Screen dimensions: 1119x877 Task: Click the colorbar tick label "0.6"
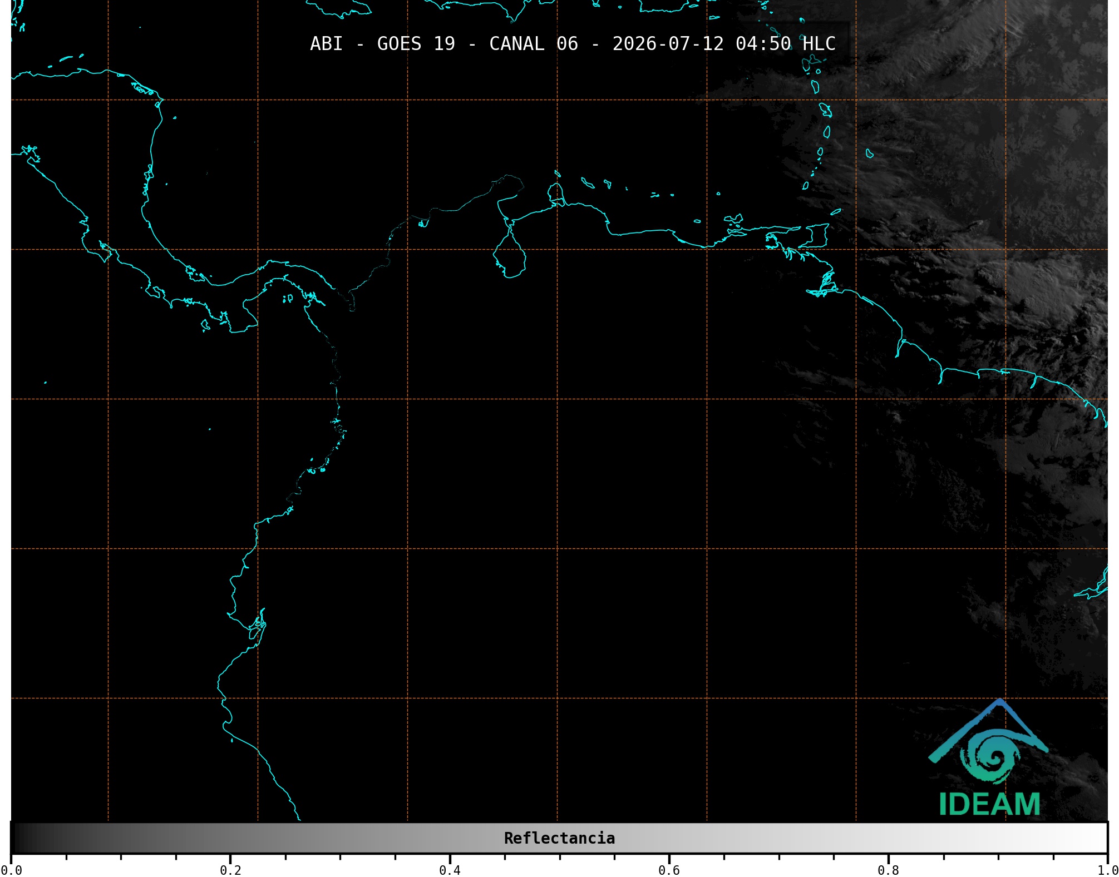click(x=669, y=870)
